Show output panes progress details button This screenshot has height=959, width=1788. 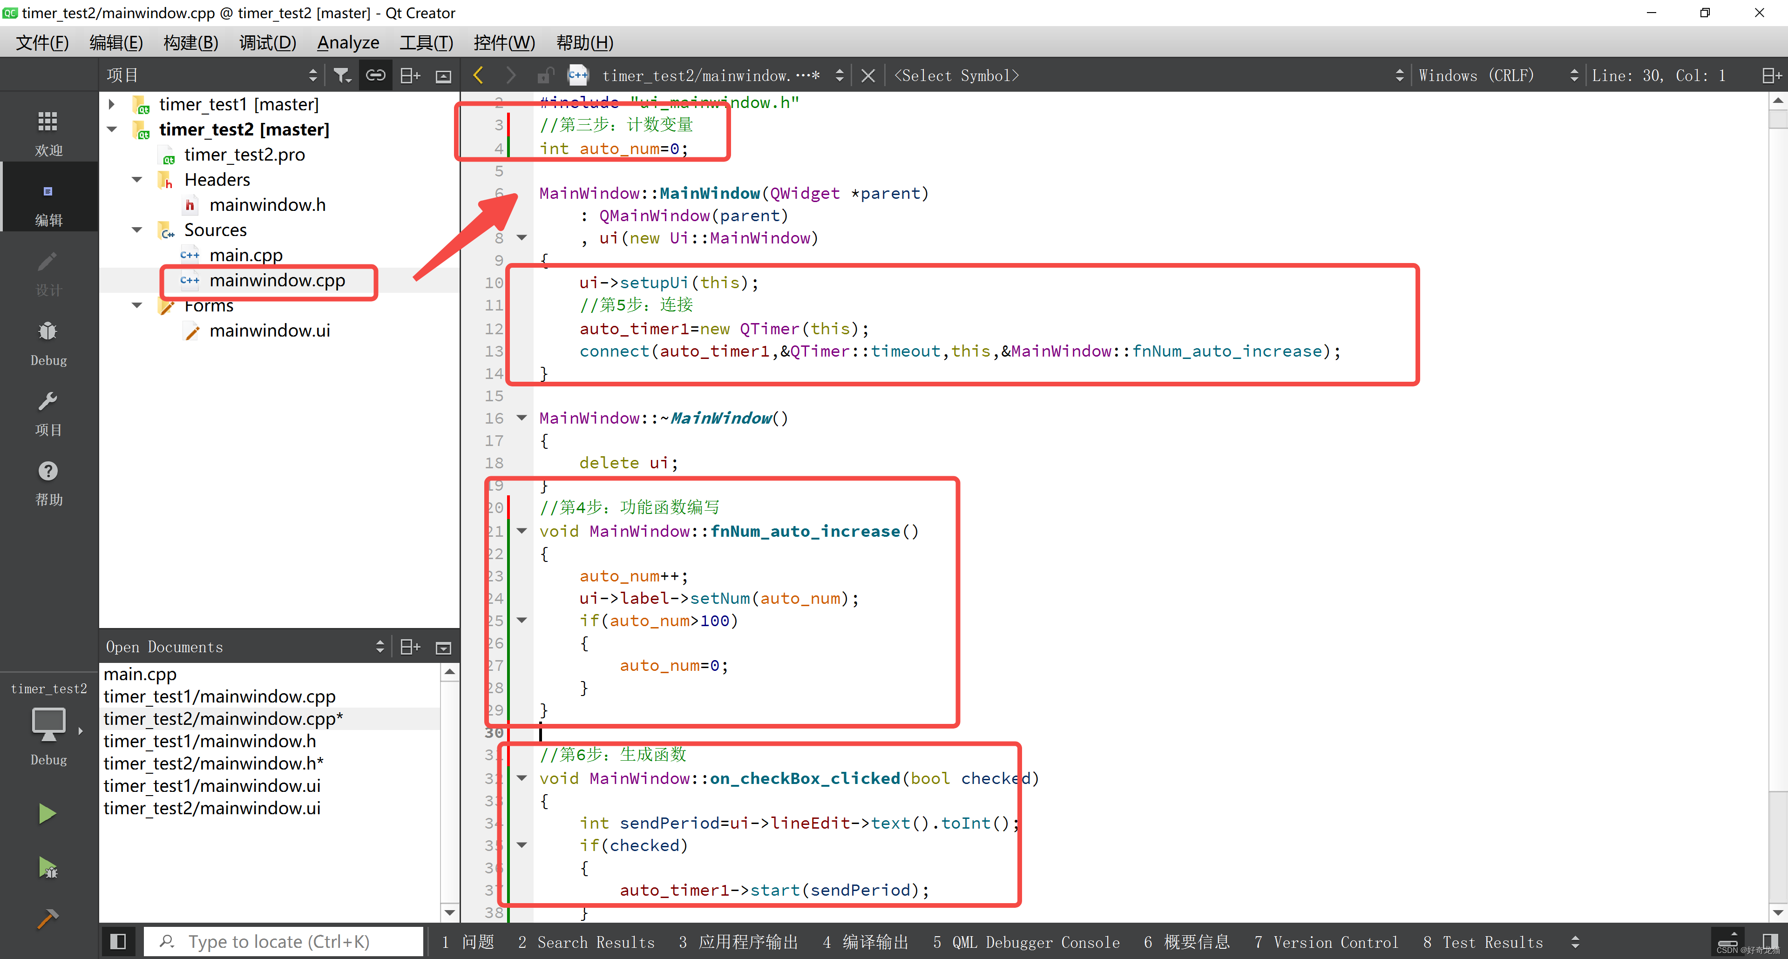[1727, 942]
